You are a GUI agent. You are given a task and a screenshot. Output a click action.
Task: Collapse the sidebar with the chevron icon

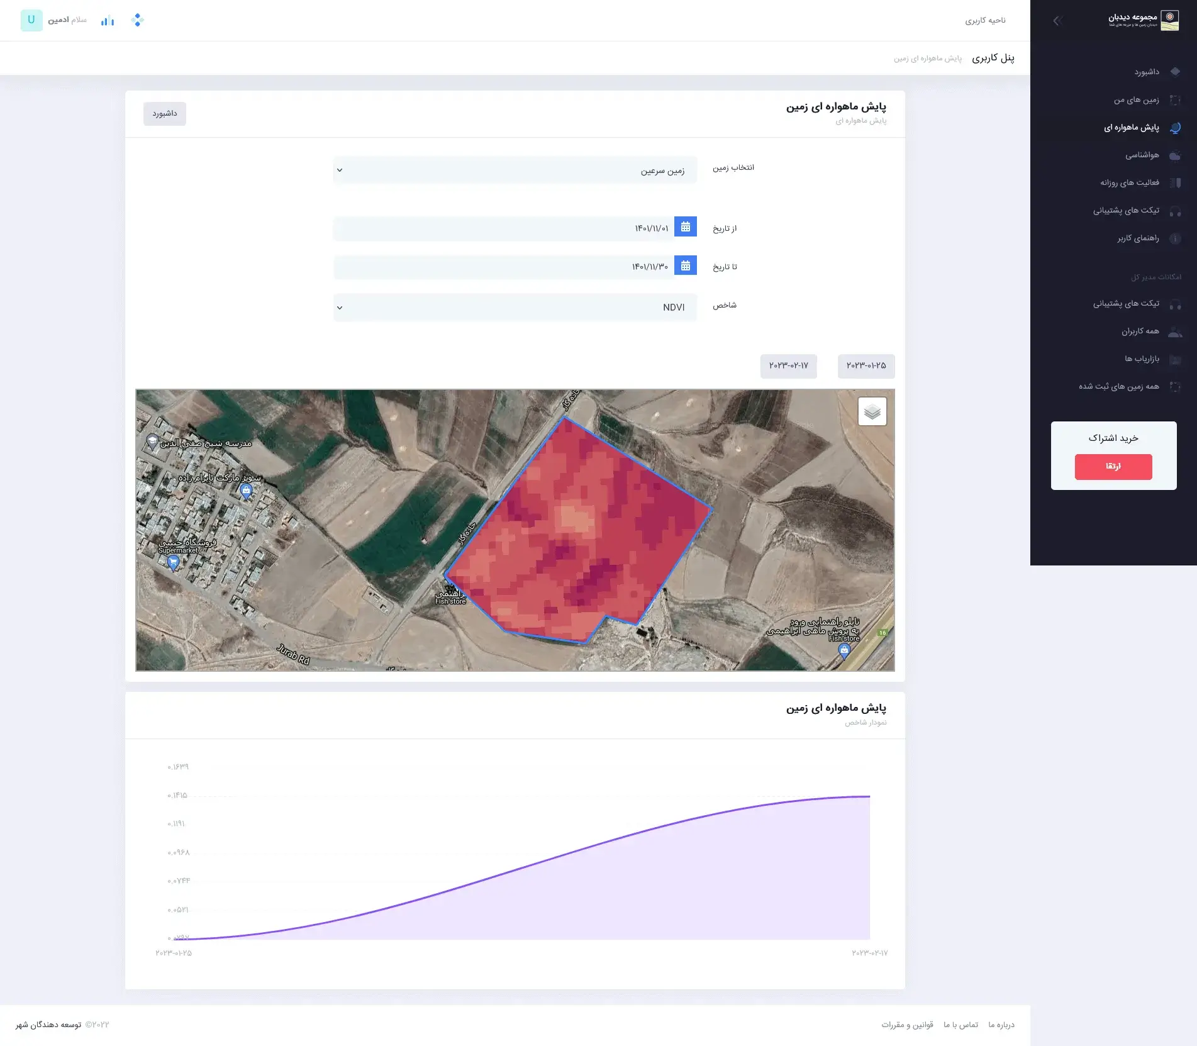[x=1057, y=21]
